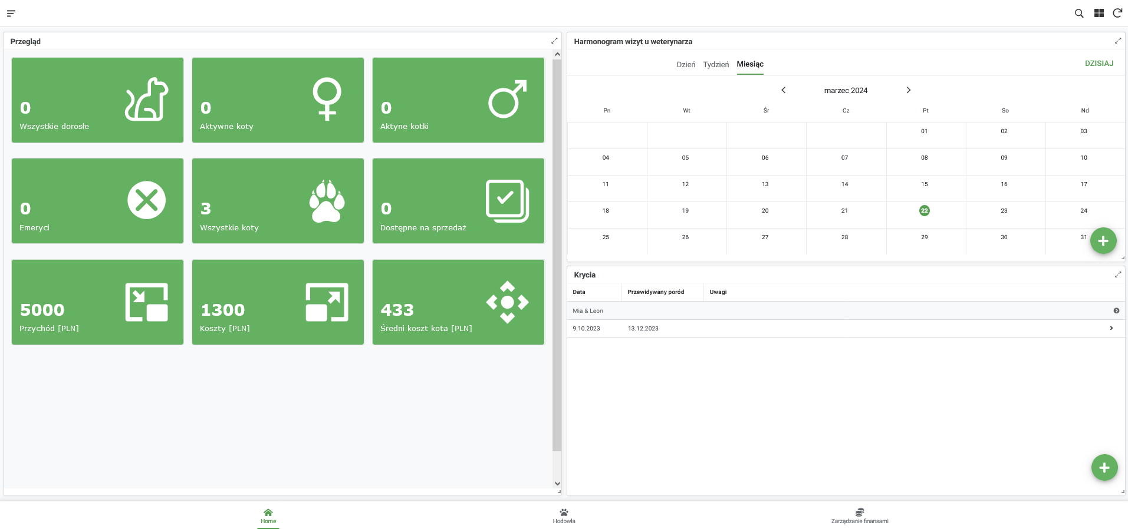Switch calendar to Dzień view
The height and width of the screenshot is (529, 1128).
click(686, 64)
